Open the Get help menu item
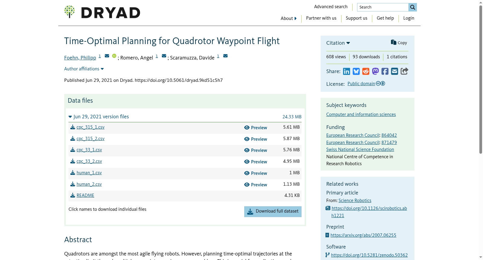This screenshot has height=260, width=483. coord(385,18)
